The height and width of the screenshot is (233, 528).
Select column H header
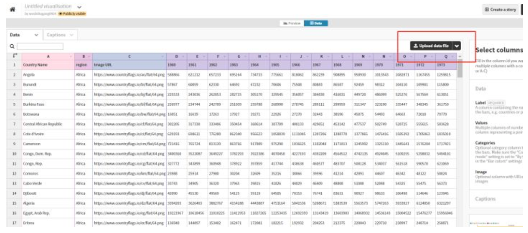[261, 56]
